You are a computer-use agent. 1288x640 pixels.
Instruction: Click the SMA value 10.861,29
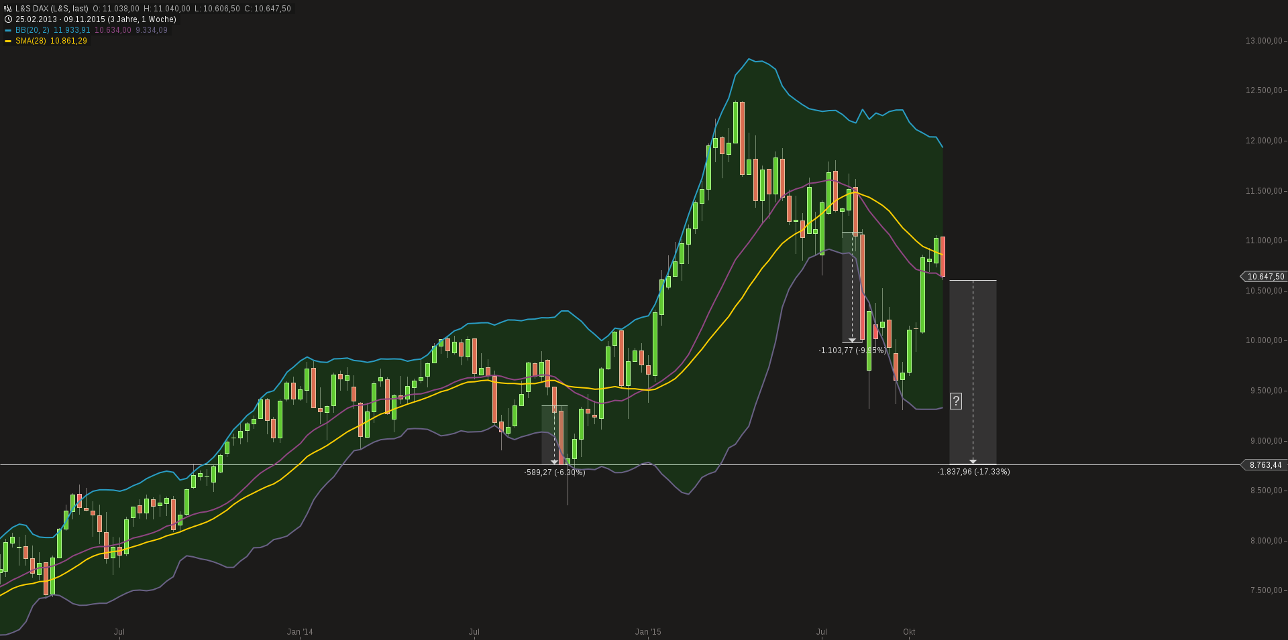click(69, 41)
